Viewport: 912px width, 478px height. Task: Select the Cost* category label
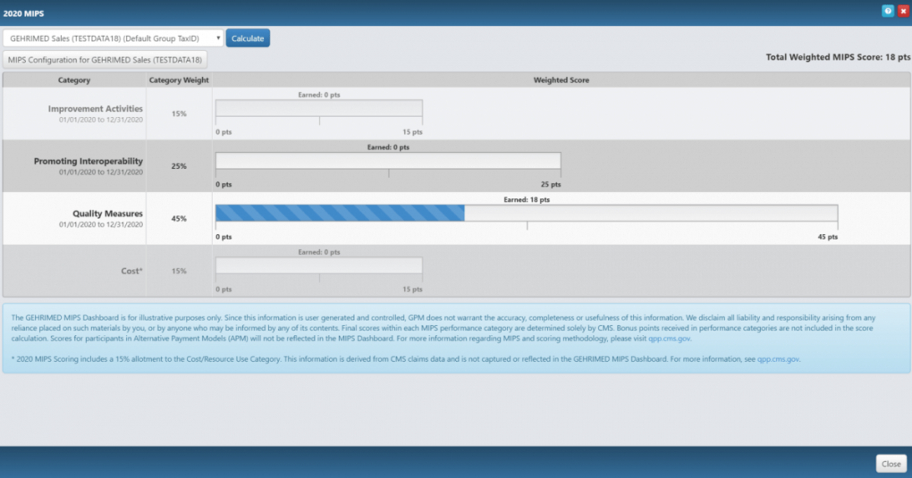click(131, 271)
